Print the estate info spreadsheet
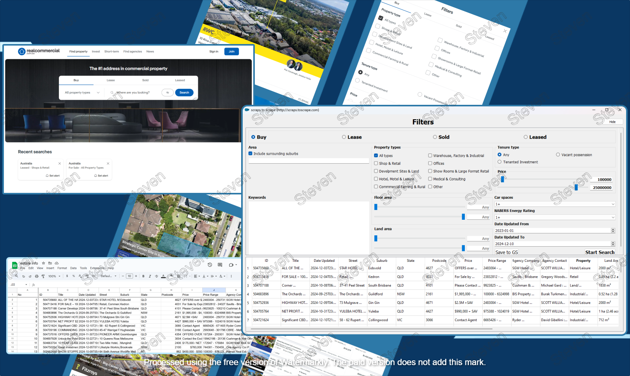The width and height of the screenshot is (630, 376). 37,276
